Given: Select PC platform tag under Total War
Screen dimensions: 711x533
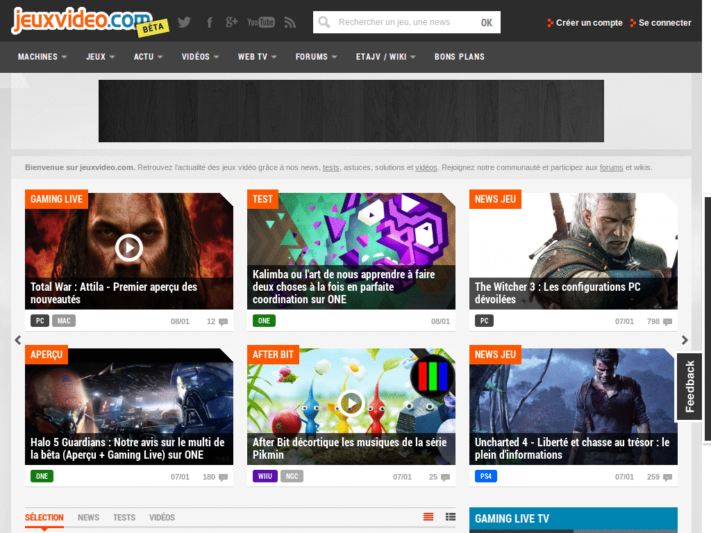Looking at the screenshot, I should pyautogui.click(x=40, y=321).
